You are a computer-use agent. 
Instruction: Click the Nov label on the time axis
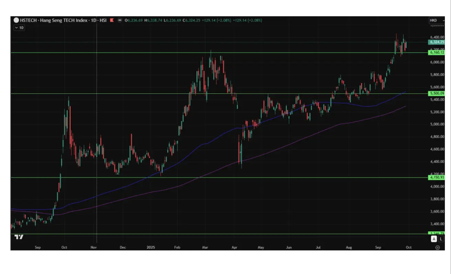click(x=93, y=247)
